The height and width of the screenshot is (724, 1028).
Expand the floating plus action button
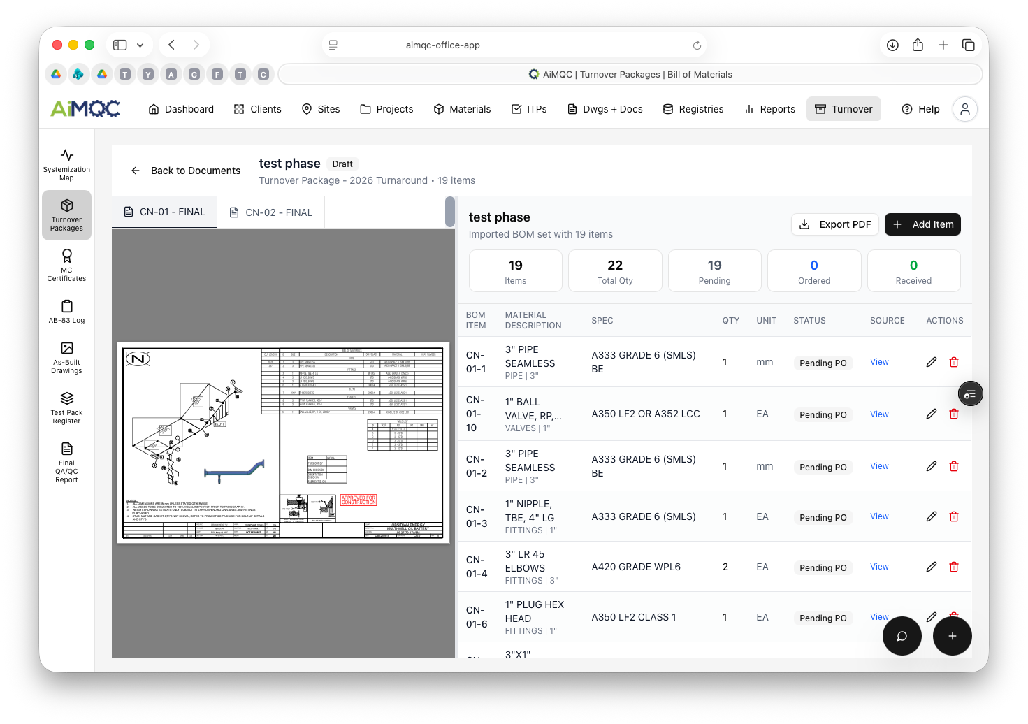952,636
